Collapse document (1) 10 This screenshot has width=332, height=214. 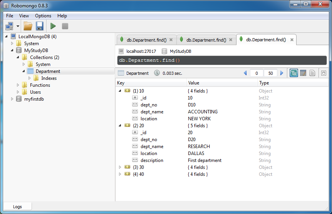(x=120, y=91)
